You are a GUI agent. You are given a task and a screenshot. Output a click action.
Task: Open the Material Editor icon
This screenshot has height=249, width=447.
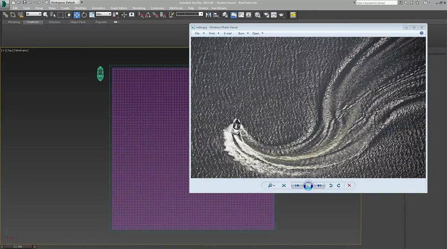tap(257, 15)
